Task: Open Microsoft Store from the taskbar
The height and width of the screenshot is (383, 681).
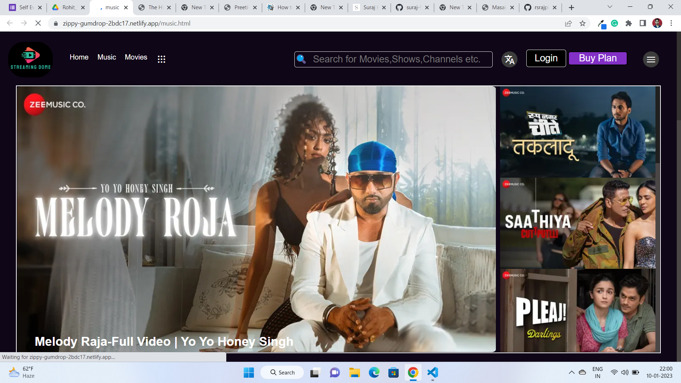Action: coord(393,372)
